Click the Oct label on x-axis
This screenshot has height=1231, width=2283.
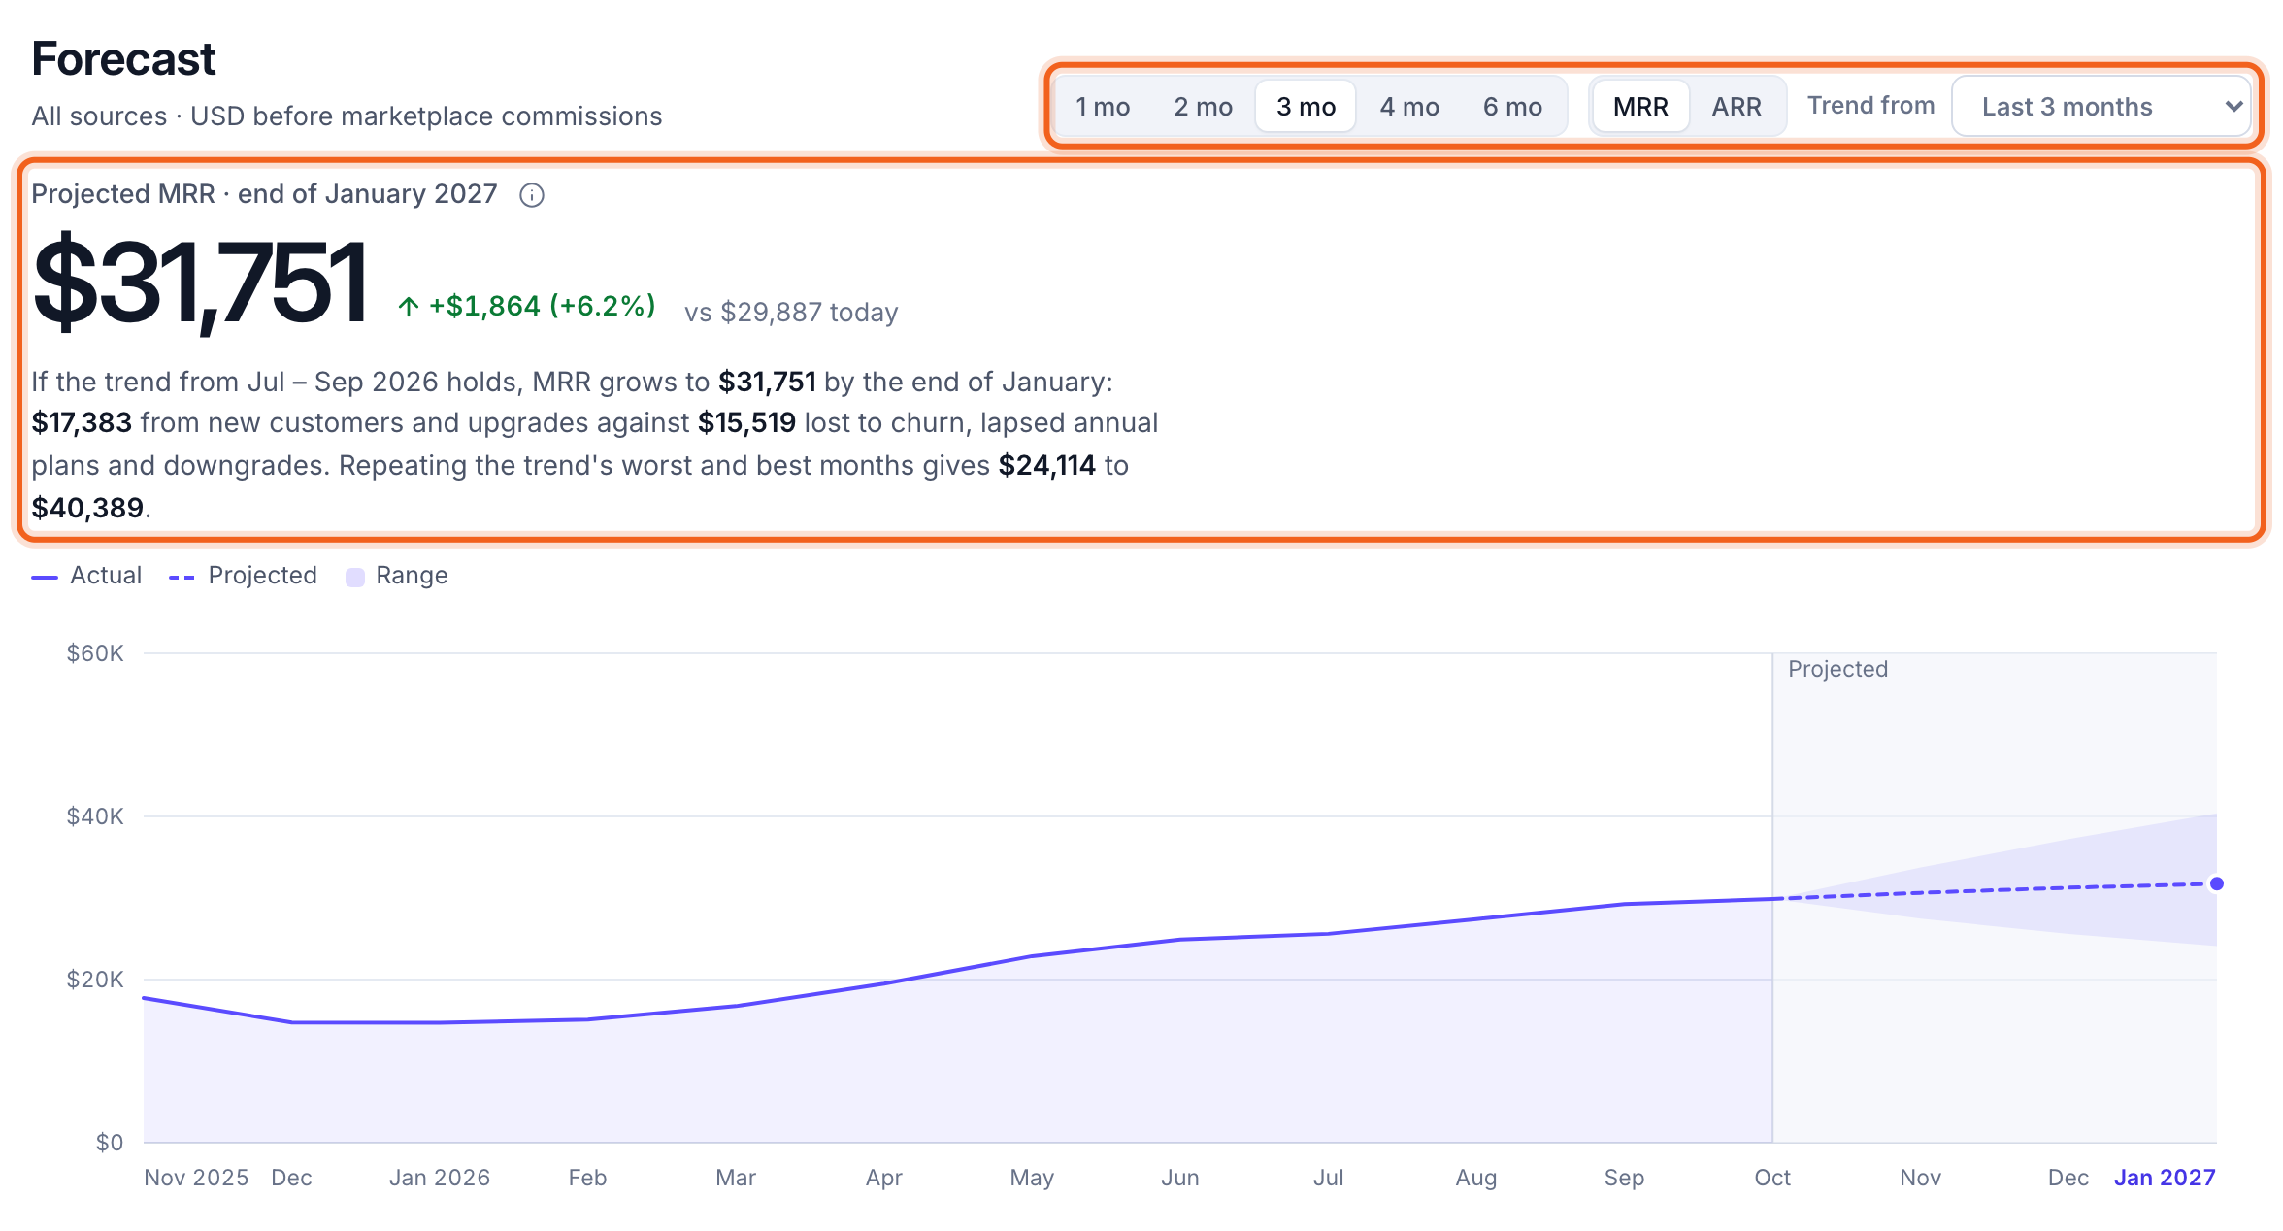[1772, 1178]
